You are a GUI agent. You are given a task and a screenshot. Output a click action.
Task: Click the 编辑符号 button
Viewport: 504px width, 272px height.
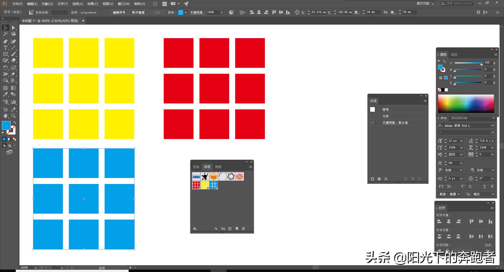119,12
